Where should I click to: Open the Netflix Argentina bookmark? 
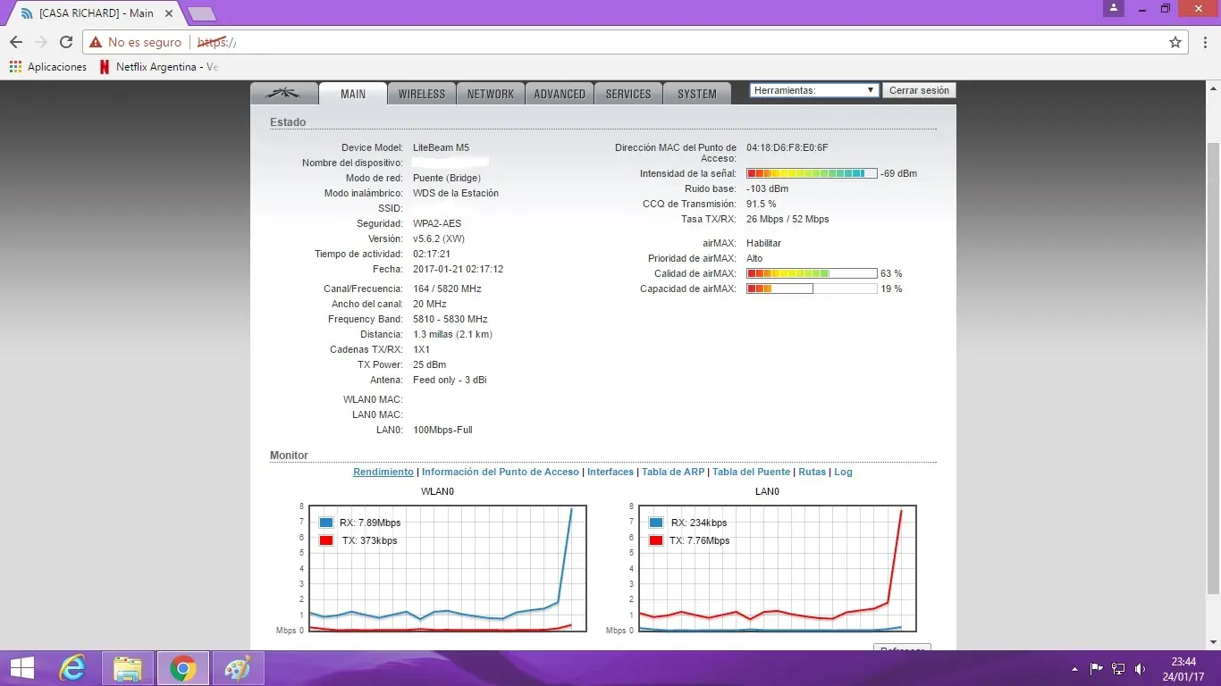pos(158,67)
